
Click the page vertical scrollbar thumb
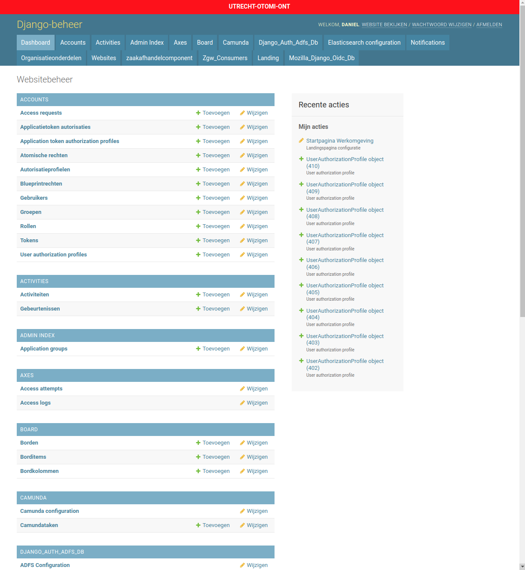click(x=522, y=161)
